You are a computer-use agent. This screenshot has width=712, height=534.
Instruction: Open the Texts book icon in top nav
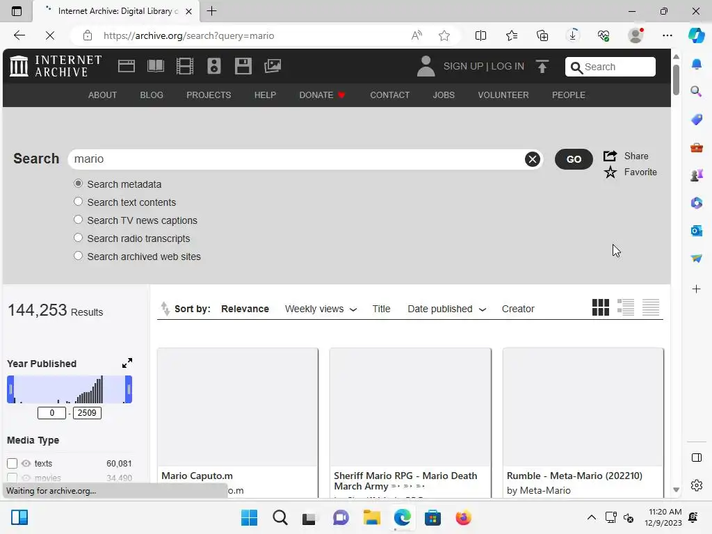click(x=156, y=66)
